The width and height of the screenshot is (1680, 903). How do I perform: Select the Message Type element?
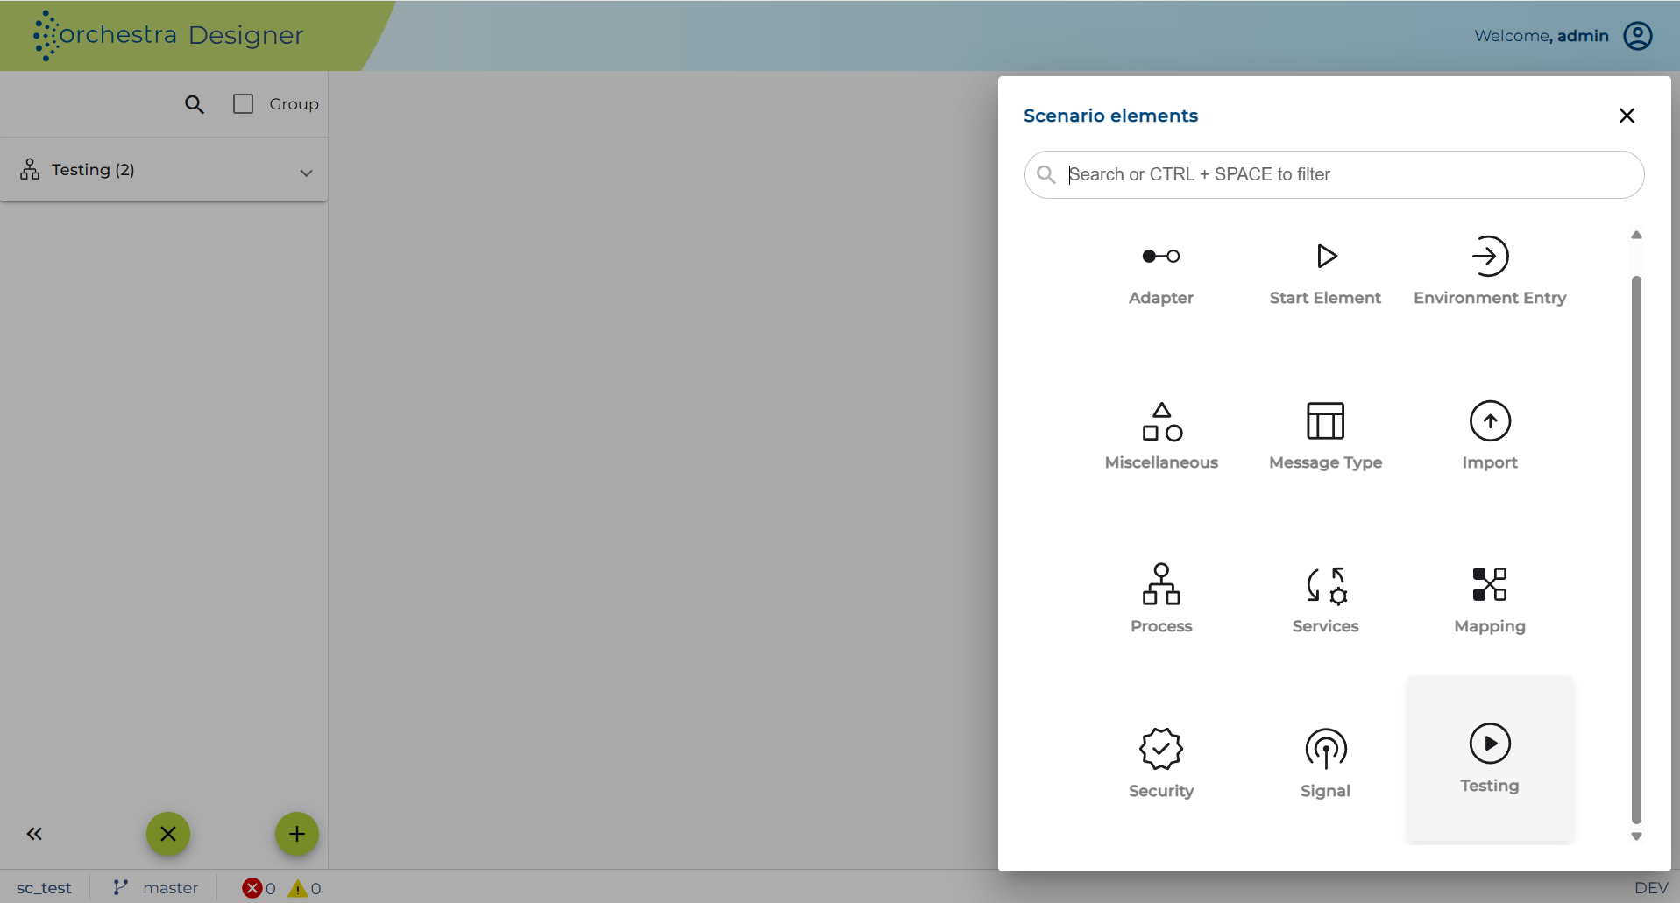click(1325, 436)
